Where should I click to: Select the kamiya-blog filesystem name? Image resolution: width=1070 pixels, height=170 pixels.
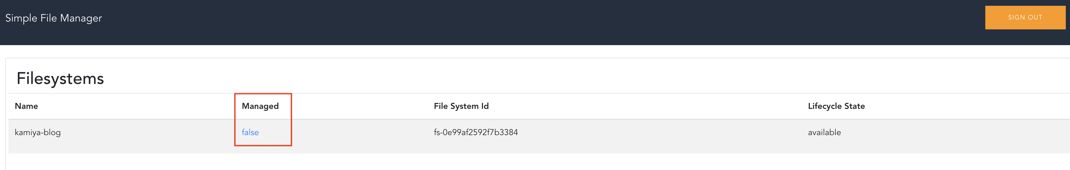pyautogui.click(x=37, y=132)
